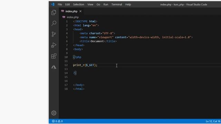
Task: Click line number 1 in the gutter
Action: tap(67, 21)
